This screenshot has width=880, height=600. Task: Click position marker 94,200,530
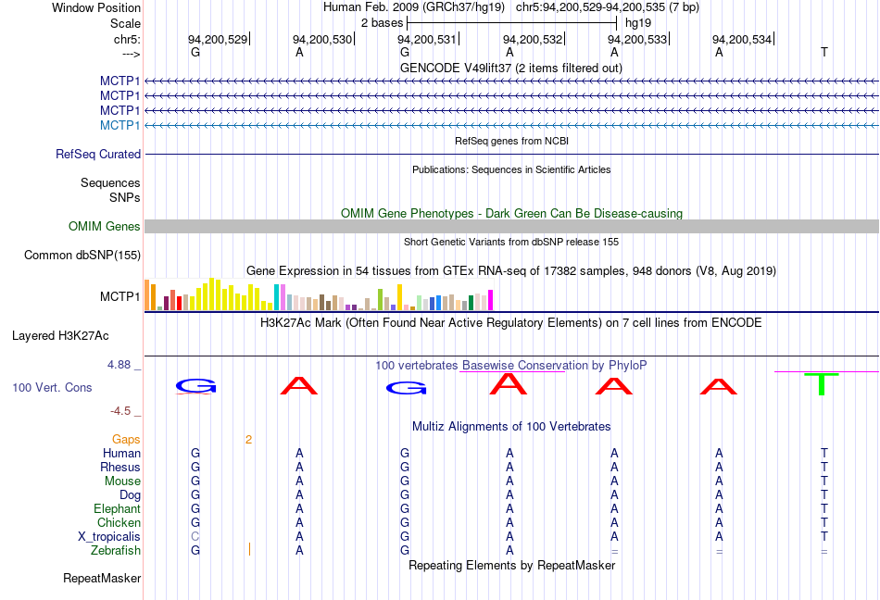click(322, 39)
